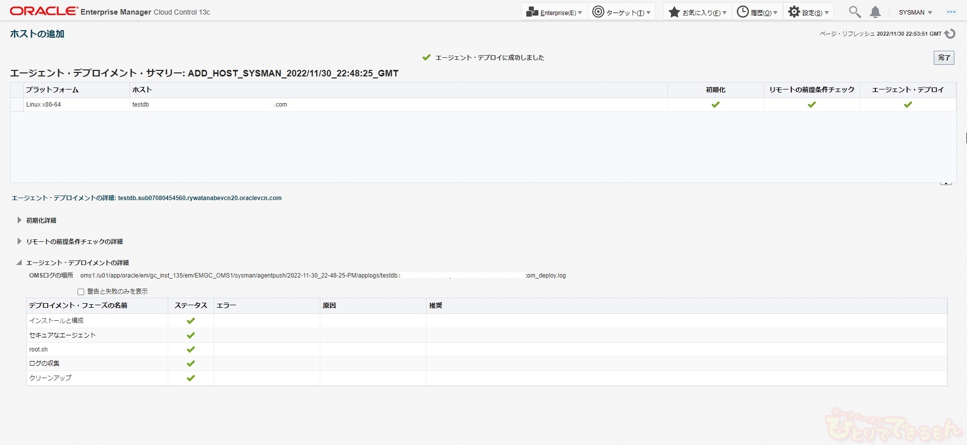The height and width of the screenshot is (445, 967).
Task: Open the ターゲット menu
Action: tap(621, 12)
